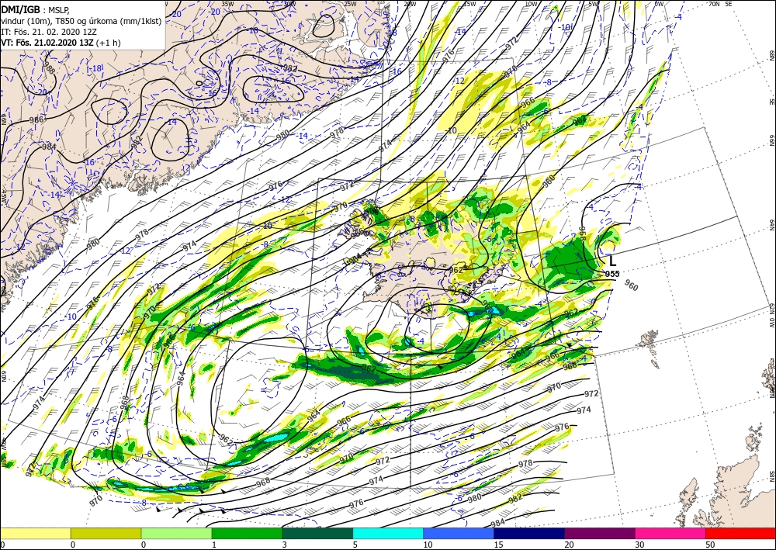
Task: Click the '15W' longitude label
Action: click(469, 3)
